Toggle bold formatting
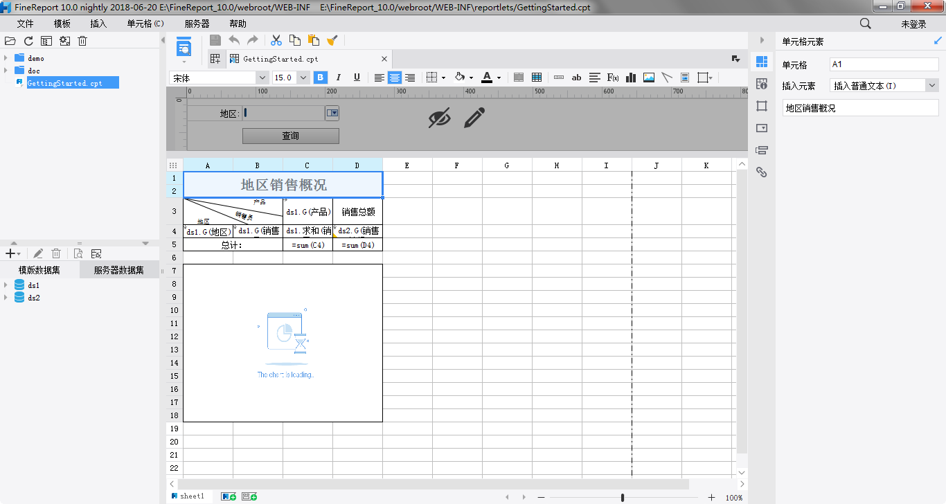This screenshot has width=946, height=504. 321,78
